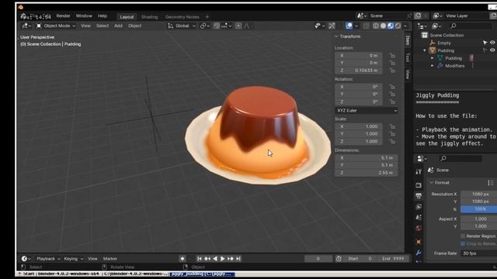
Task: Add a new workspace with the plus icon
Action: pyautogui.click(x=207, y=17)
